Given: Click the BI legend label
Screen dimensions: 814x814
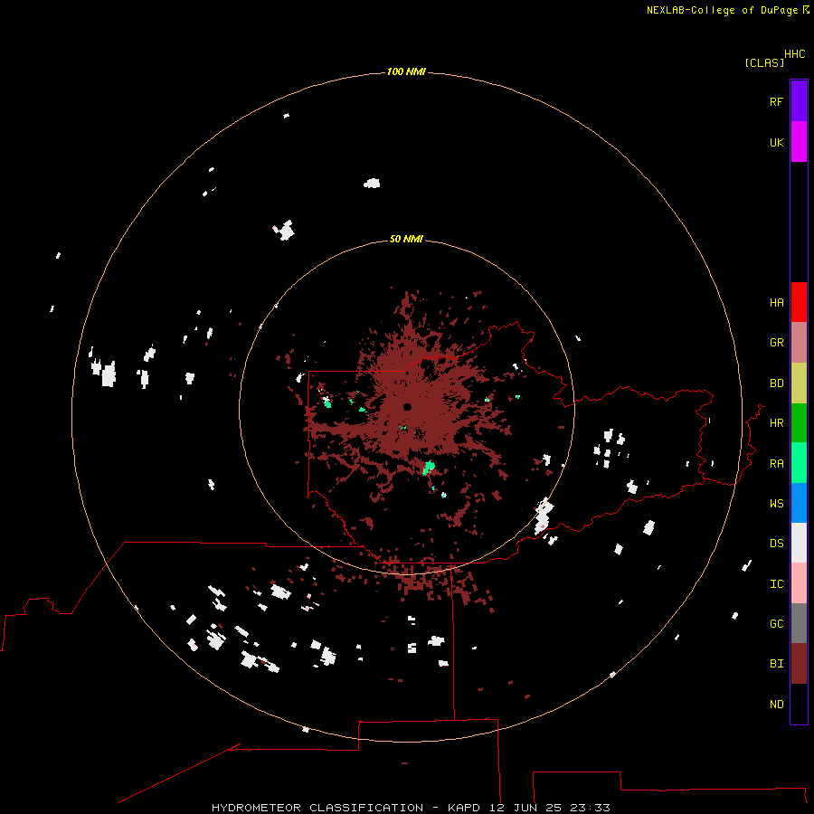Looking at the screenshot, I should point(776,664).
